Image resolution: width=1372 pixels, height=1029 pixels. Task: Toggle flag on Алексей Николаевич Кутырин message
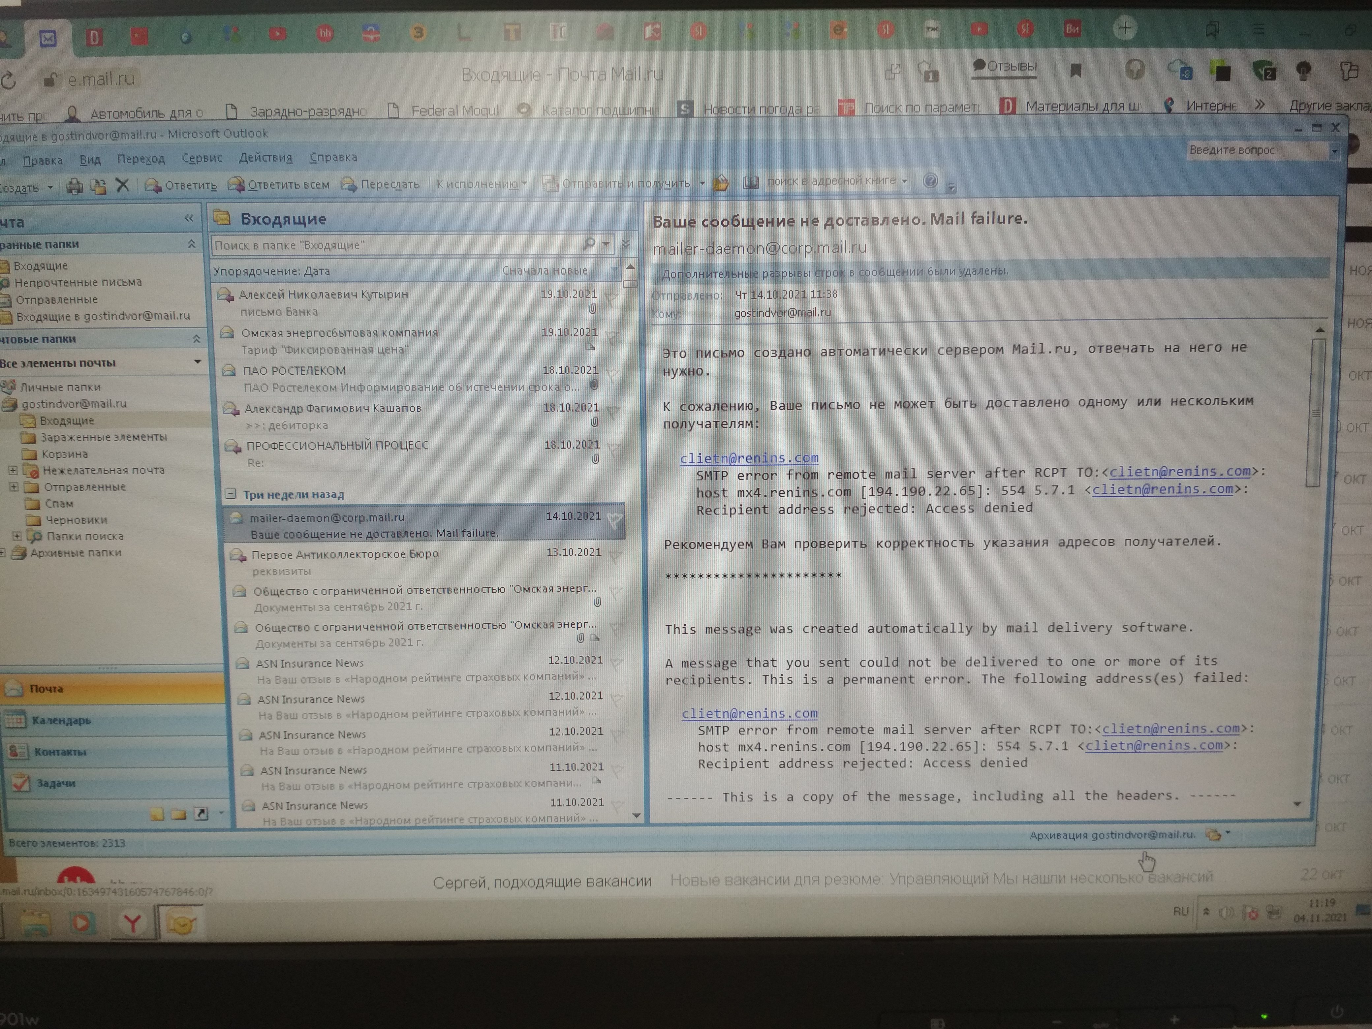click(612, 299)
